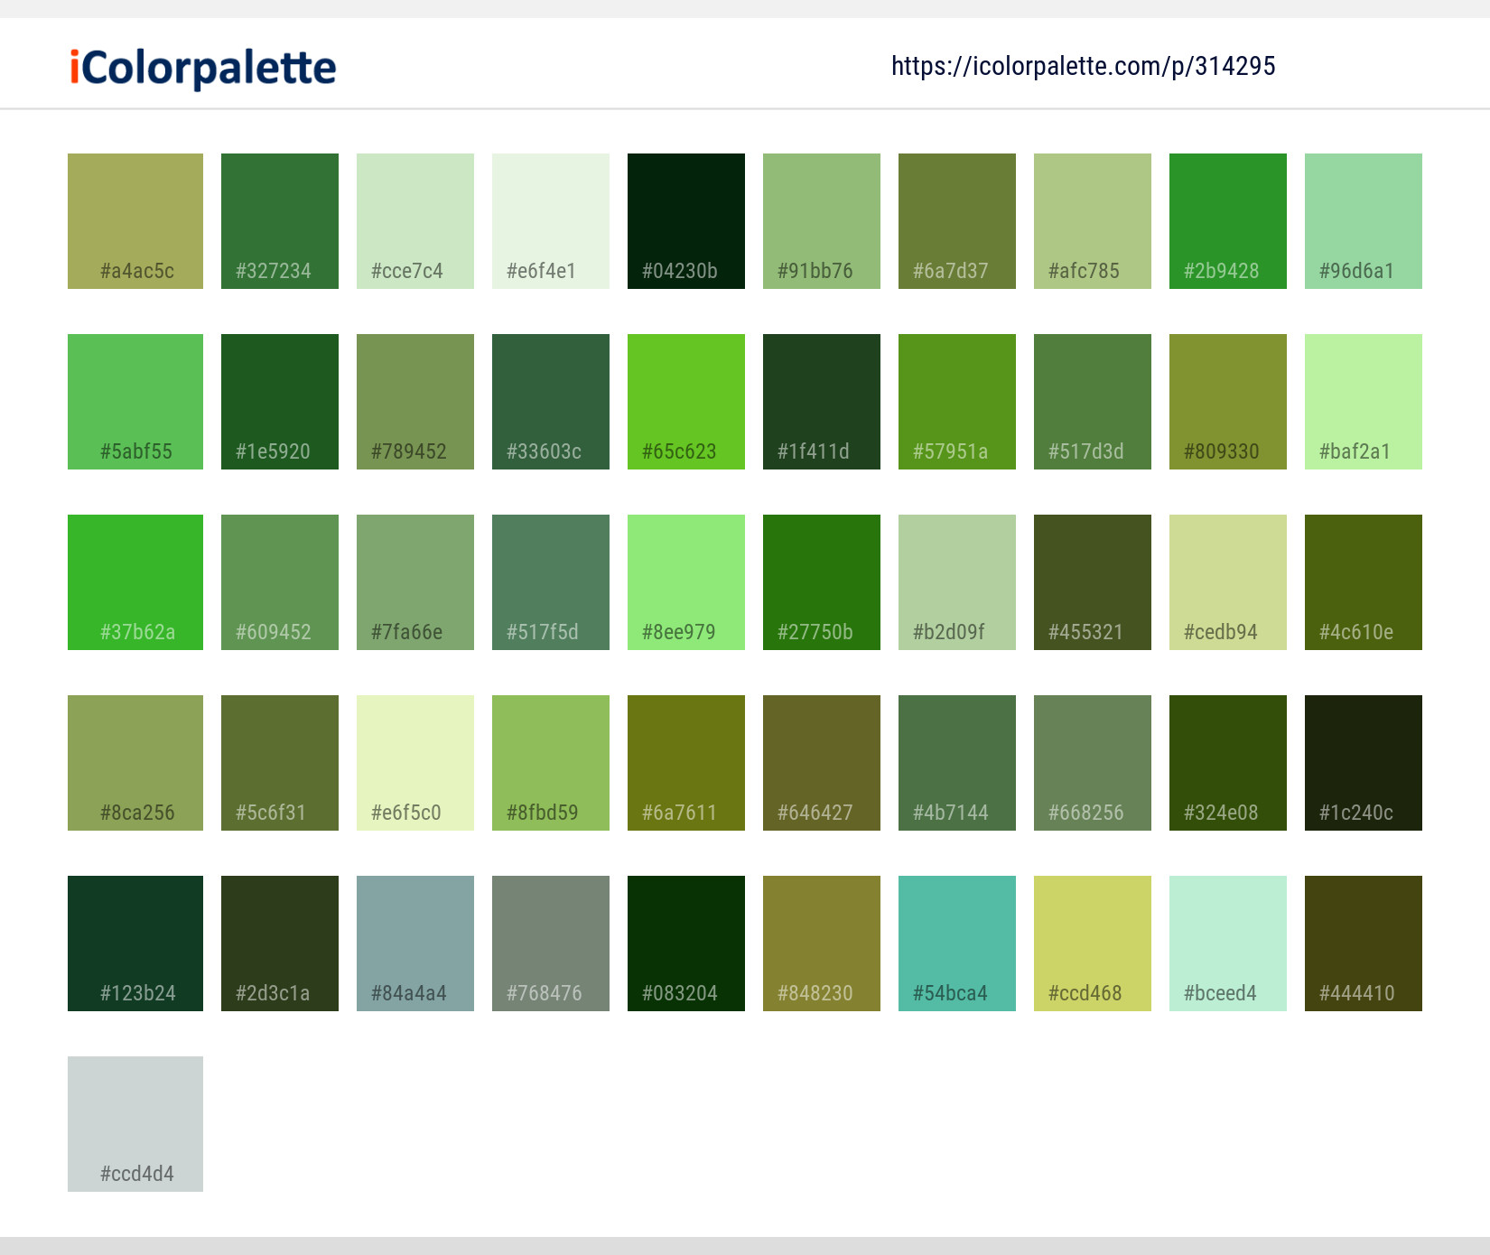Open the icolorpalette.com/p/314295 URL link
1490x1255 pixels.
1083,66
